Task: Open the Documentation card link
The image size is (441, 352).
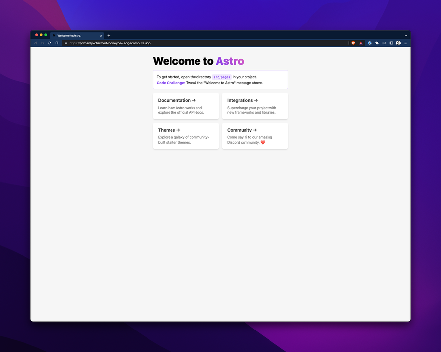Action: [x=186, y=106]
